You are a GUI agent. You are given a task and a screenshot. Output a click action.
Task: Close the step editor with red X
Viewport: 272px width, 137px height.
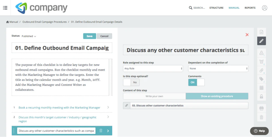point(247,35)
